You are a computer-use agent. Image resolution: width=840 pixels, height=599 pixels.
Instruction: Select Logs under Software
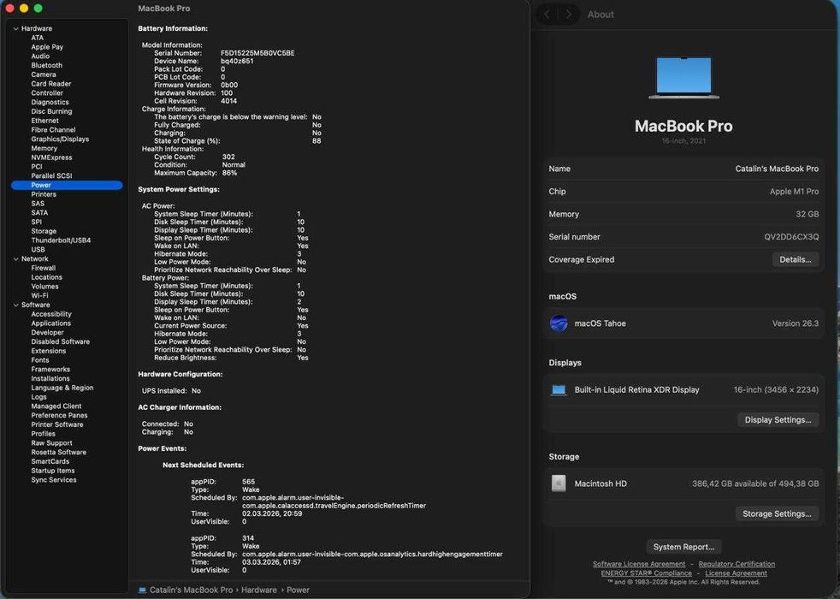point(38,396)
